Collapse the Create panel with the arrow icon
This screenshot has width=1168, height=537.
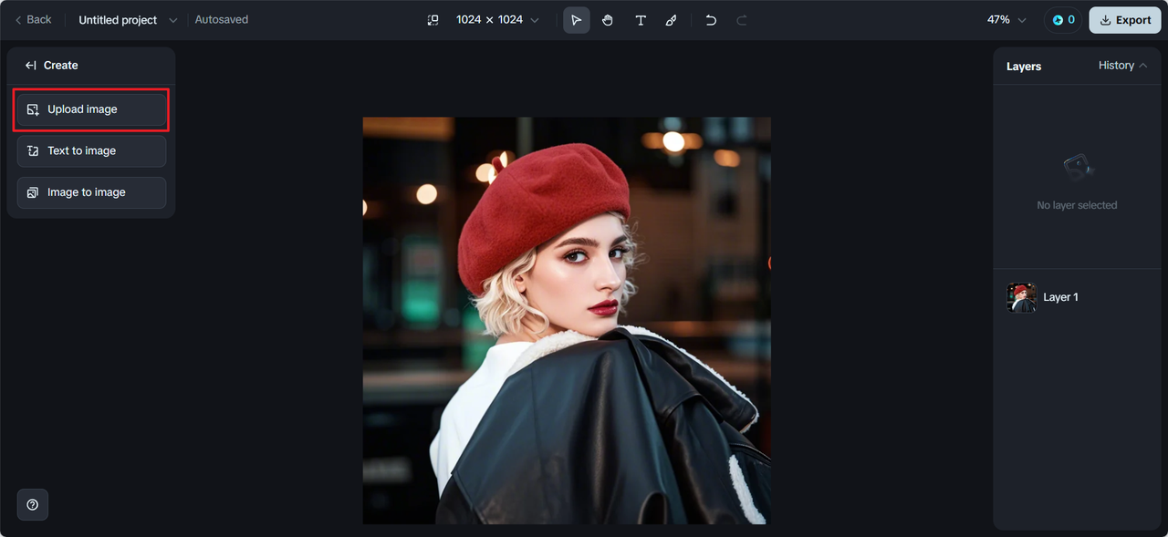(x=30, y=66)
